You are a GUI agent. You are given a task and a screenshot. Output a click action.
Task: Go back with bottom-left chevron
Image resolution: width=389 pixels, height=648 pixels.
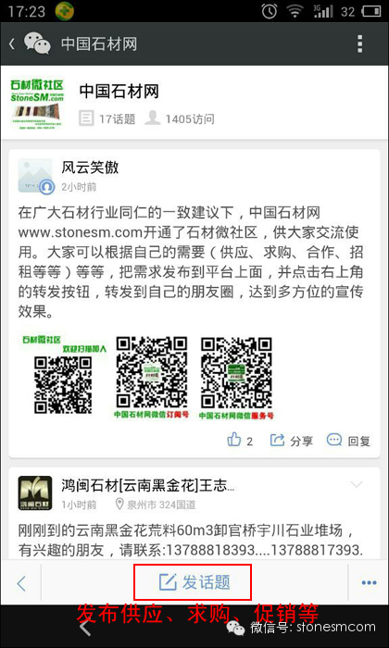click(21, 583)
